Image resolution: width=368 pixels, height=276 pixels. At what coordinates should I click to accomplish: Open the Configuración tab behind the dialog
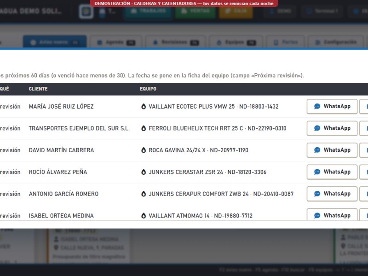pyautogui.click(x=336, y=42)
